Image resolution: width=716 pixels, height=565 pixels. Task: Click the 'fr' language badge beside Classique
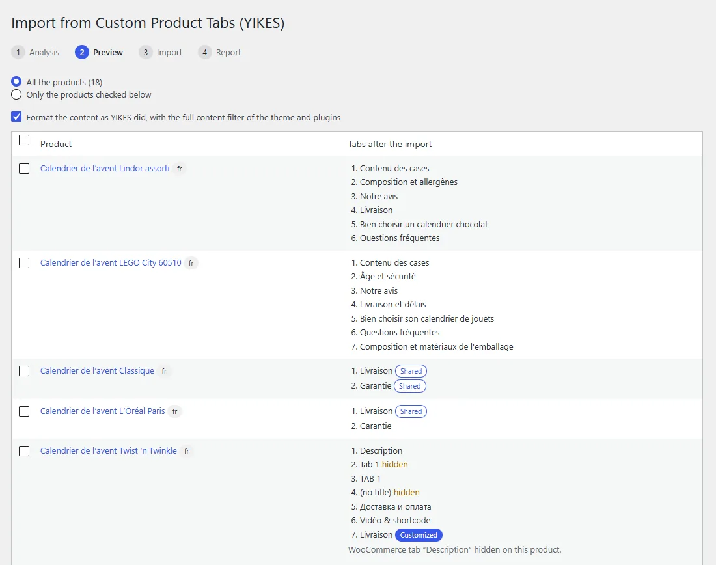pos(165,371)
